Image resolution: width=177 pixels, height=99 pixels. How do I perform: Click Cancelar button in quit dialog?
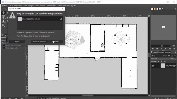pos(55,42)
